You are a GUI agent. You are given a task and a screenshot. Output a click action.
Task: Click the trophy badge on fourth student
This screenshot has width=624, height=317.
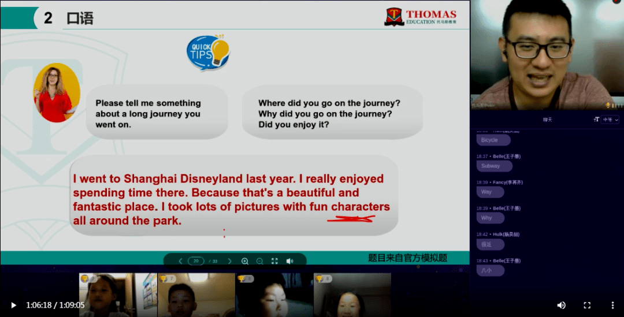click(324, 279)
